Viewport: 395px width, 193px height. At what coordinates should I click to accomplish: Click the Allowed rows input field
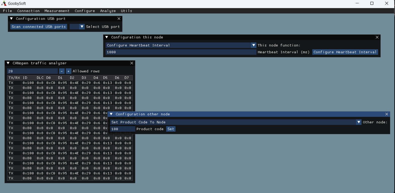(32, 71)
